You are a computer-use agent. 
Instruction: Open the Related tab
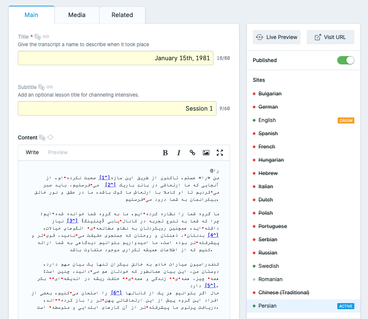pos(122,15)
